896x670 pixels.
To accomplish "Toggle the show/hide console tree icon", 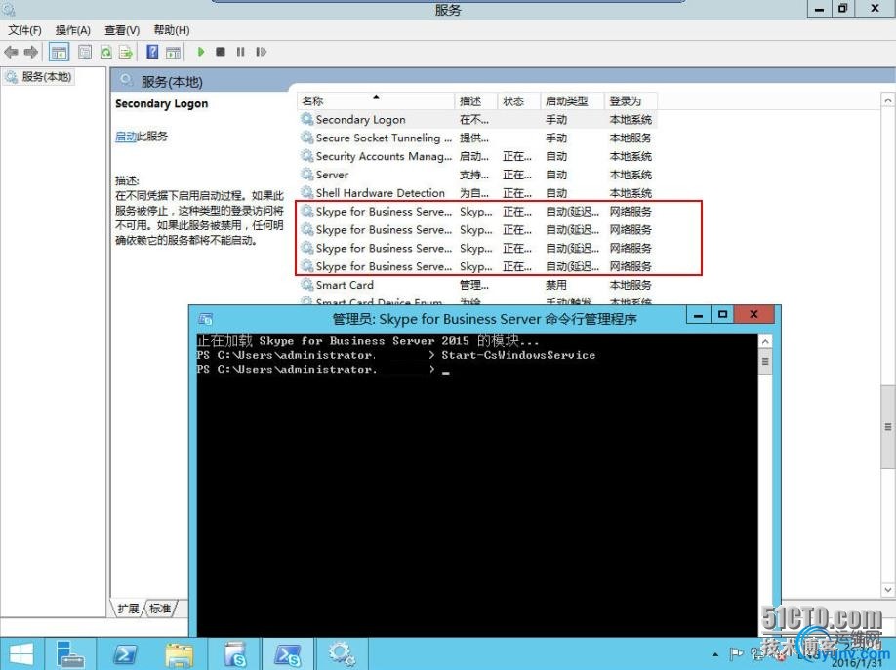I will [59, 52].
